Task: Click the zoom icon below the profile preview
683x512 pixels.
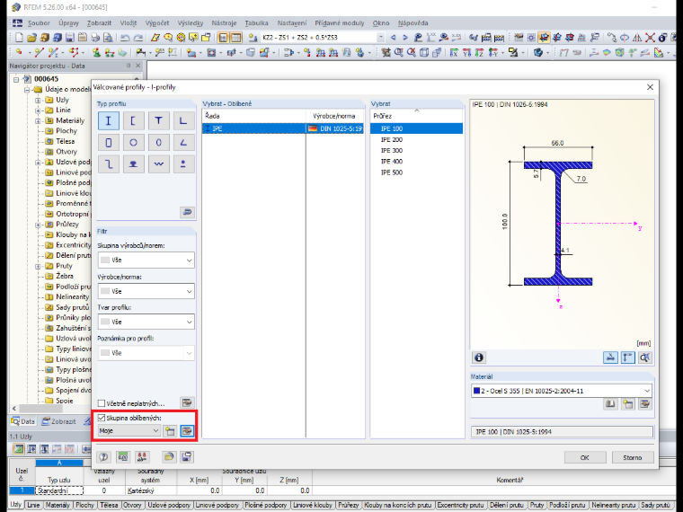Action: (x=644, y=358)
